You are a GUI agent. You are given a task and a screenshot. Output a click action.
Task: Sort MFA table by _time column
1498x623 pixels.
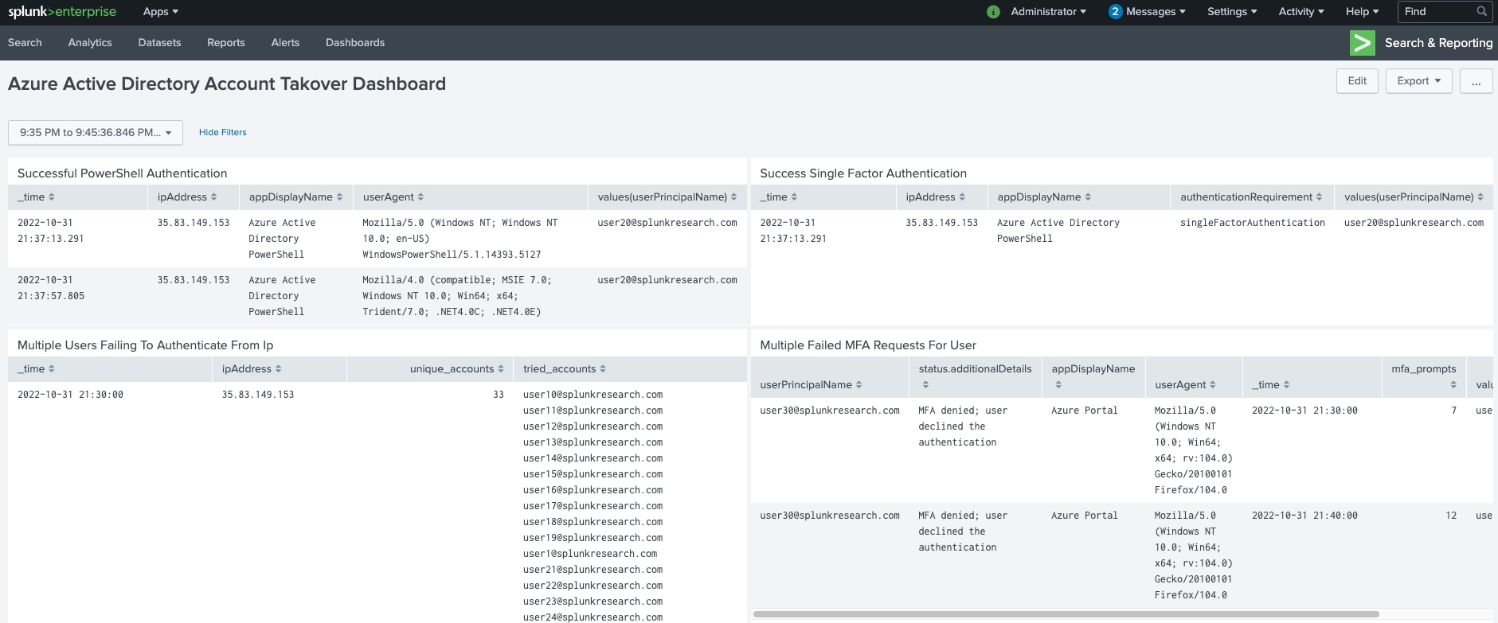[x=1270, y=385]
